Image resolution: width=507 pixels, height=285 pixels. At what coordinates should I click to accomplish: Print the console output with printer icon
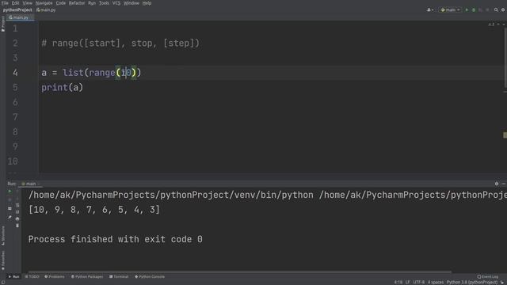(17, 218)
